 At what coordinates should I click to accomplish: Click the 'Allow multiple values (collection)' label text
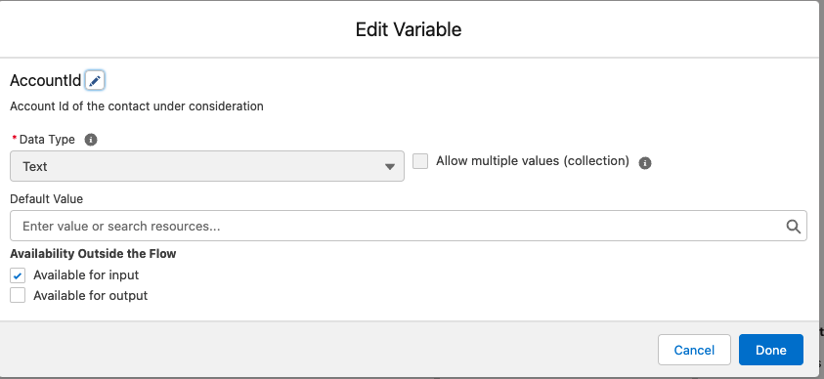(533, 161)
